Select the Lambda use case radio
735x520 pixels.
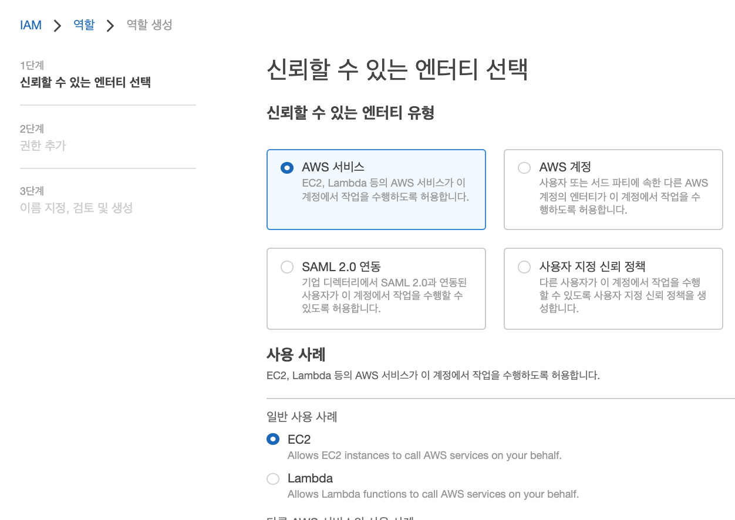pos(273,478)
